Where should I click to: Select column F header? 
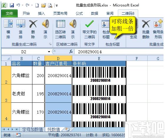pyautogui.click(x=137, y=59)
